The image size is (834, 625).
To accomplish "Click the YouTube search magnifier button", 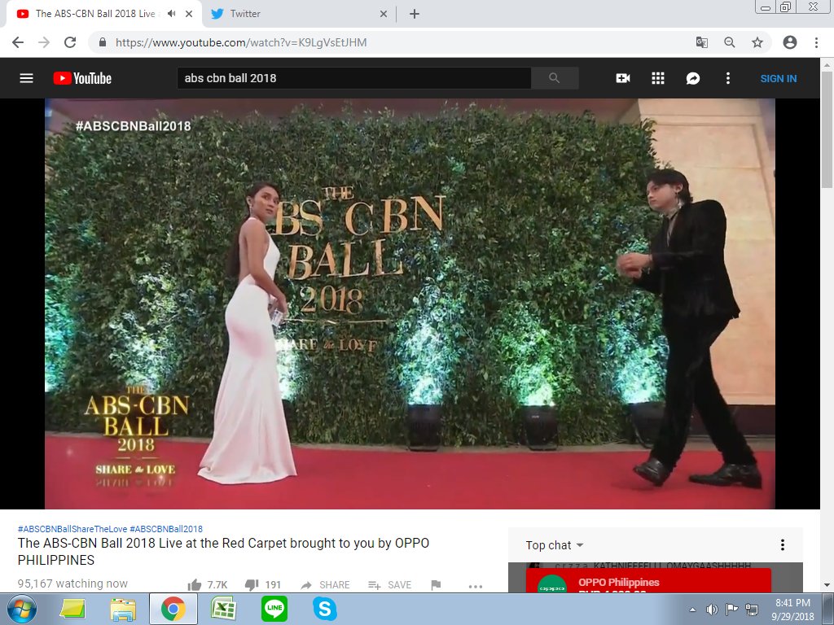I will [x=554, y=78].
